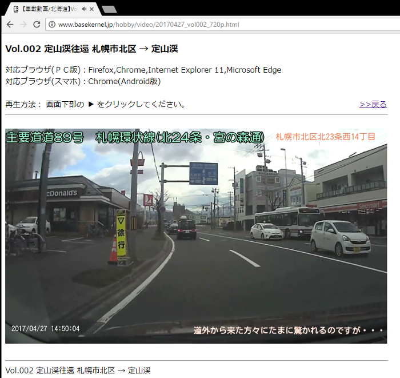Mute the tab with the speaker icon
This screenshot has width=400, height=378.
pyautogui.click(x=84, y=9)
